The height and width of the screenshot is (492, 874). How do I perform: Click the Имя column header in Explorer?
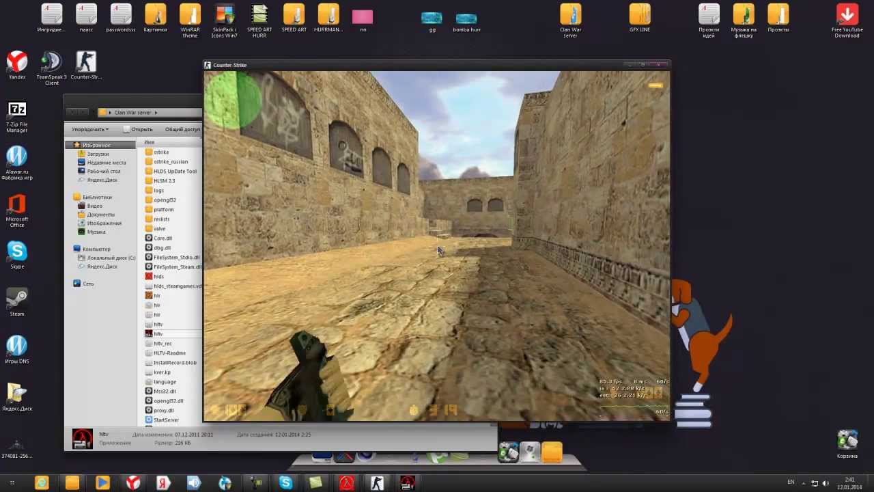[149, 142]
